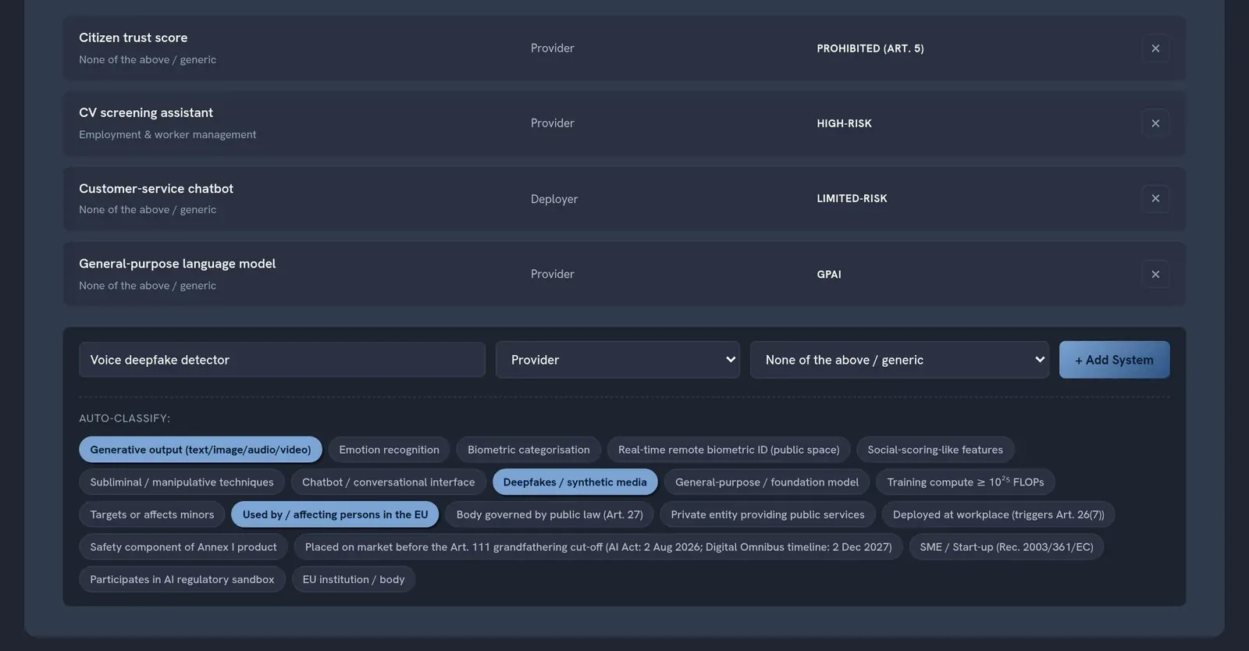The height and width of the screenshot is (651, 1249).
Task: Toggle Subliminal / manipulative techniques chip
Action: pos(182,482)
